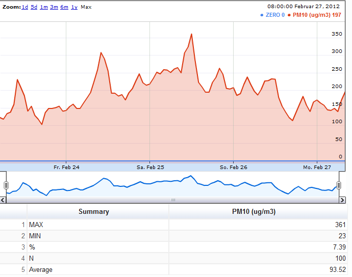This screenshot has height=277, width=352.
Task: Click the right scroll arrow under overview
Action: pos(342,200)
